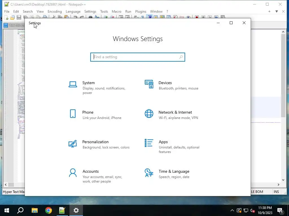
Task: Open File menu in Notepad++
Action: click(x=7, y=11)
